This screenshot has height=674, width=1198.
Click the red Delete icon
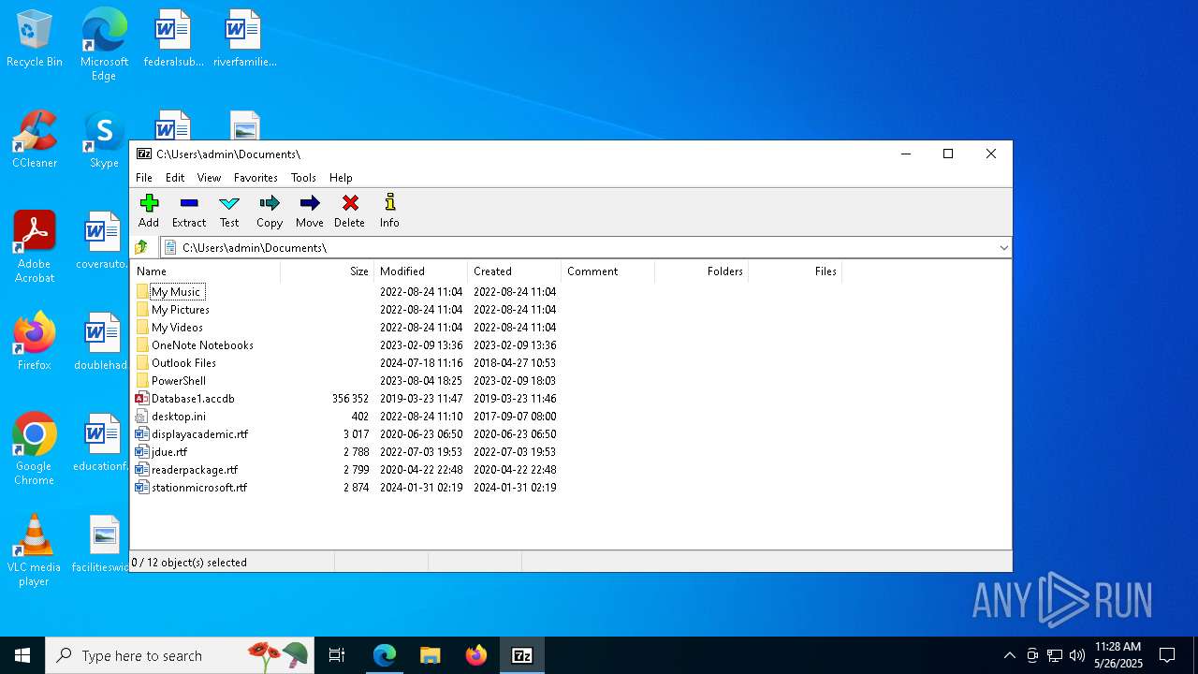350,203
